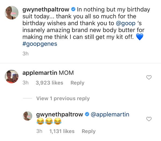Tap the laughing emojis in the reply
The width and height of the screenshot is (161, 141).
(48, 123)
